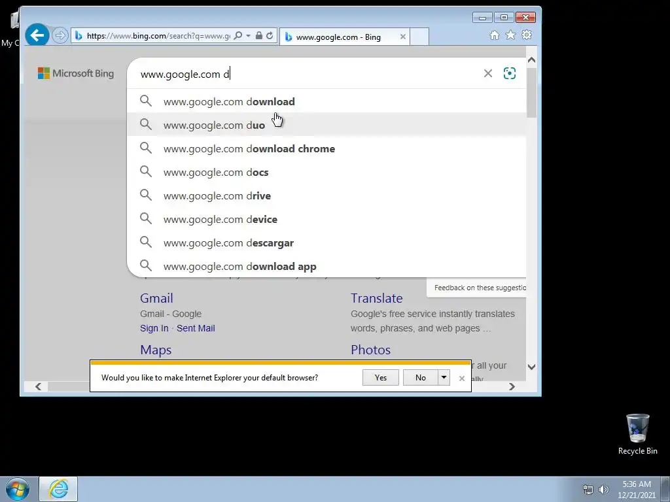Click Internet Explorer taskbar icon
This screenshot has height=502, width=670.
[58, 489]
